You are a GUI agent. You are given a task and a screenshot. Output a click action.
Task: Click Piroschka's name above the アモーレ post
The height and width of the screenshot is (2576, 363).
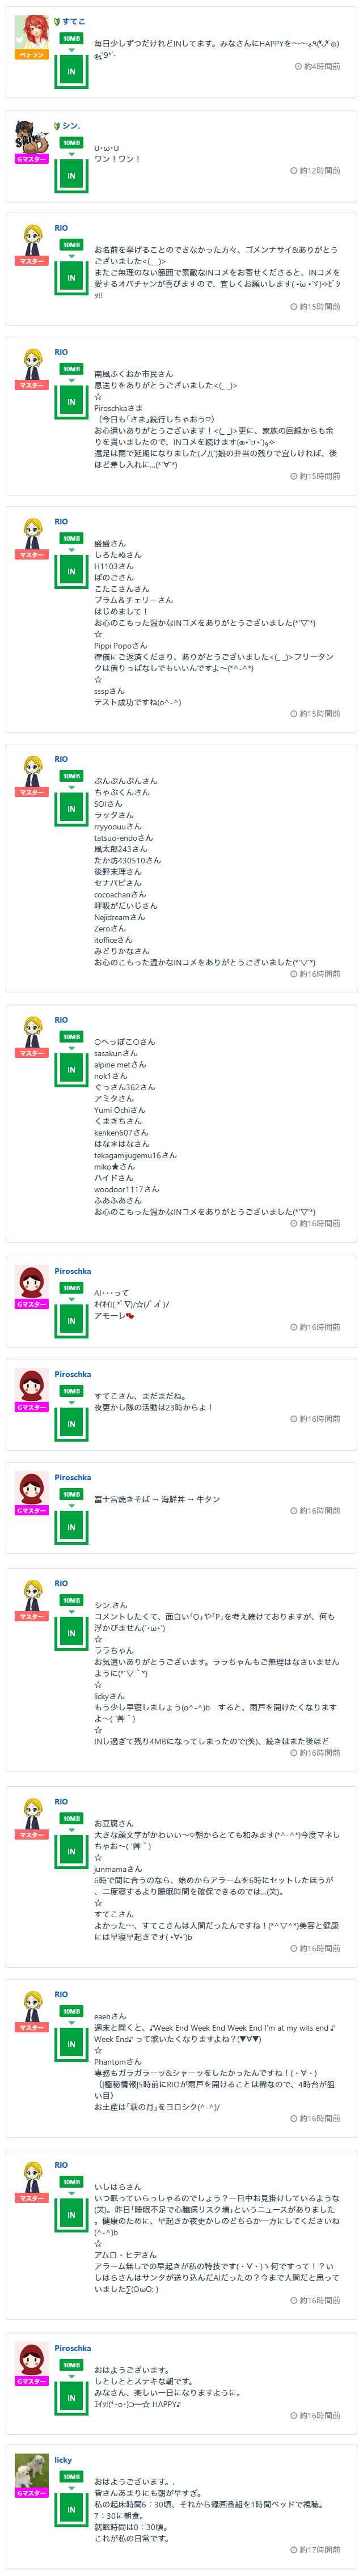click(73, 1271)
